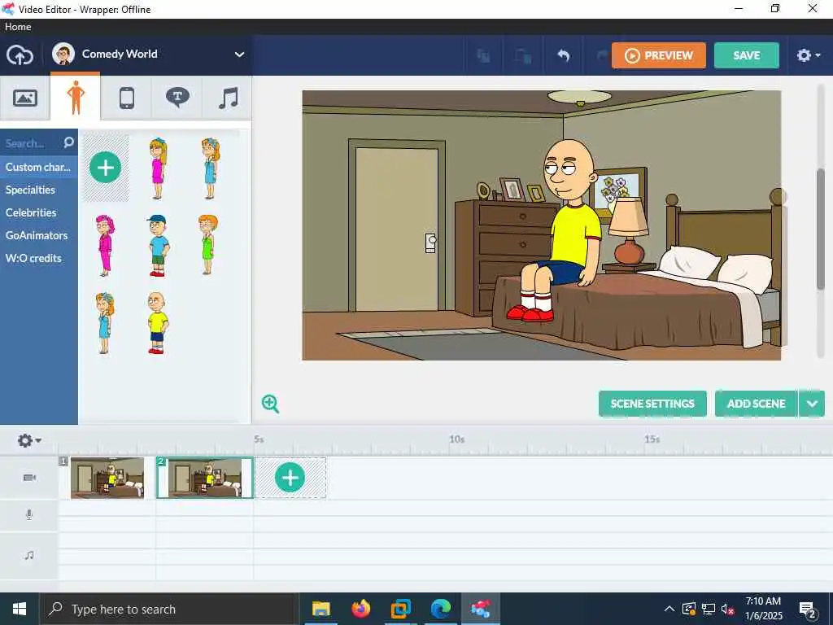Viewport: 833px width, 625px height.
Task: Click the 10s timeline marker
Action: 457,439
